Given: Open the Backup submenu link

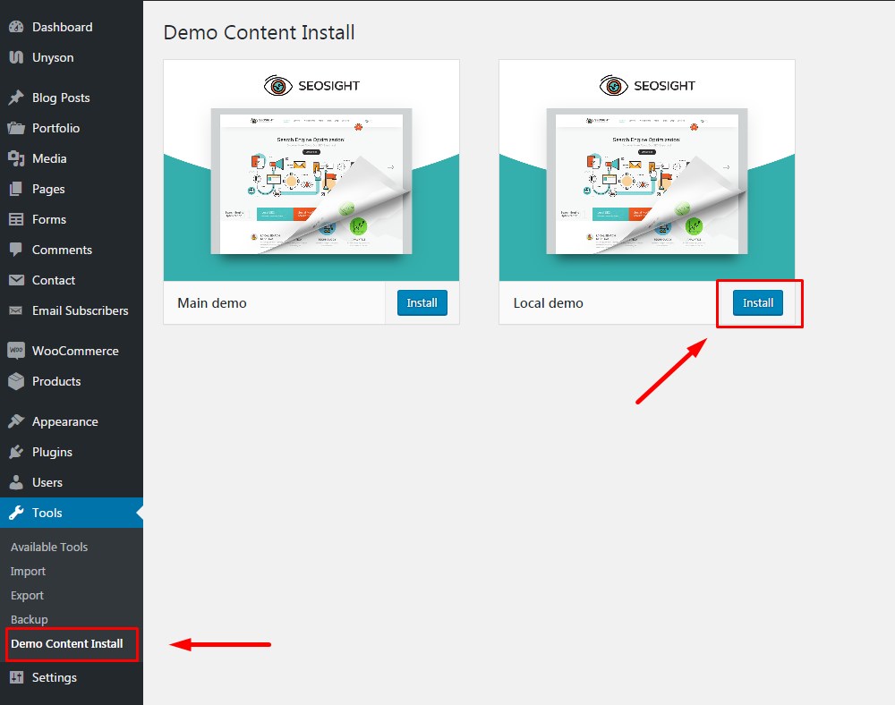Looking at the screenshot, I should pyautogui.click(x=30, y=619).
